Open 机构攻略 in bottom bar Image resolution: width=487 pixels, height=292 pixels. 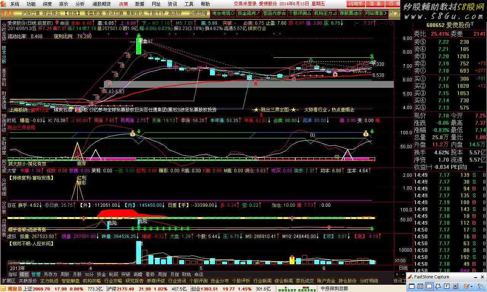point(92,281)
